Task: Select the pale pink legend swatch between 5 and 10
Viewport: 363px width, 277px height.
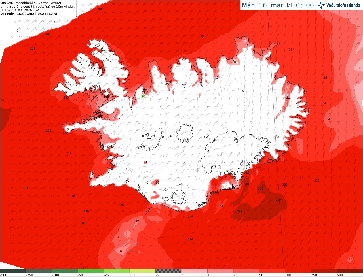Action: [195, 271]
